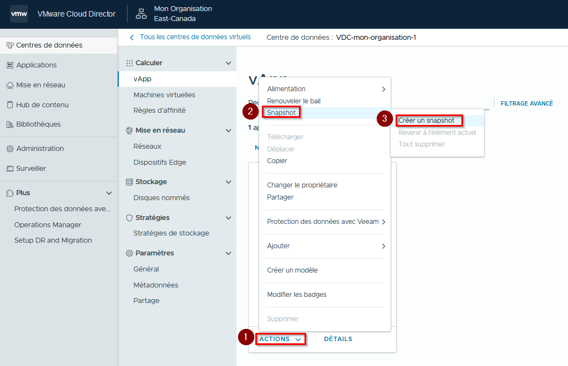Image resolution: width=568 pixels, height=366 pixels.
Task: Click the back arrow beside Tous les centres
Action: click(x=132, y=38)
